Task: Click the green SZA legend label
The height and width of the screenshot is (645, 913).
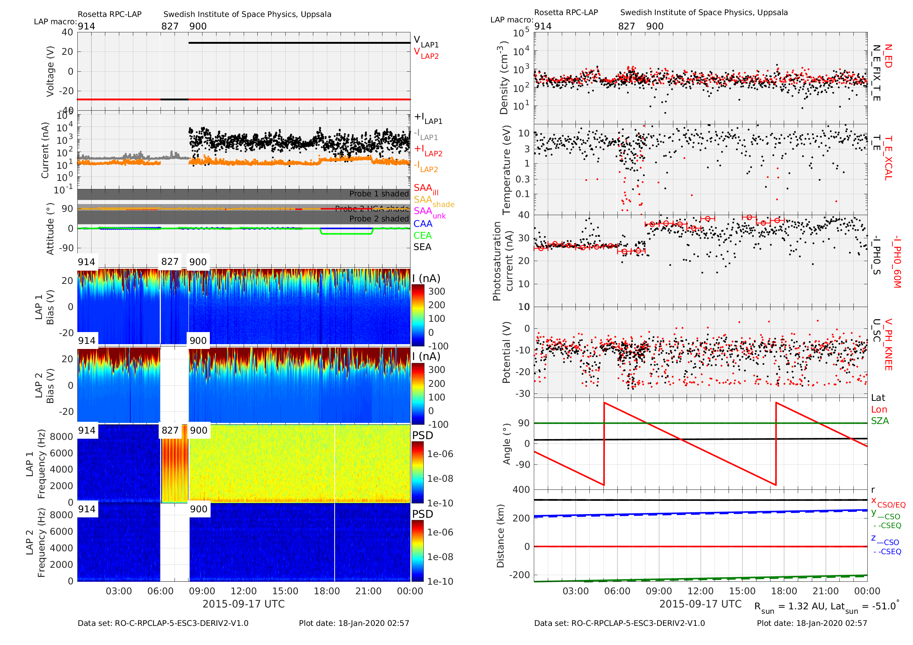Action: pos(879,421)
